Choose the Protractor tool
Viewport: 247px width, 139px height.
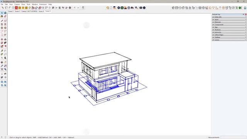tap(2, 54)
